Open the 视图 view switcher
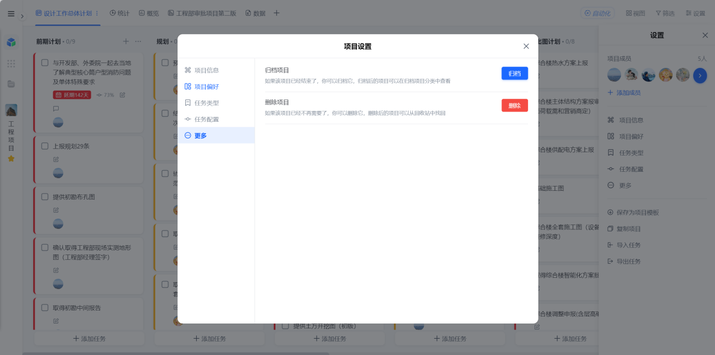Viewport: 715px width, 355px height. (635, 13)
